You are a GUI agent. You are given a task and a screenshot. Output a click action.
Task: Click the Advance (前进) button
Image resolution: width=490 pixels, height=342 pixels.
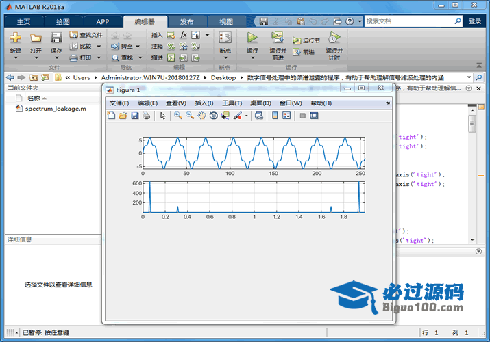304,52
